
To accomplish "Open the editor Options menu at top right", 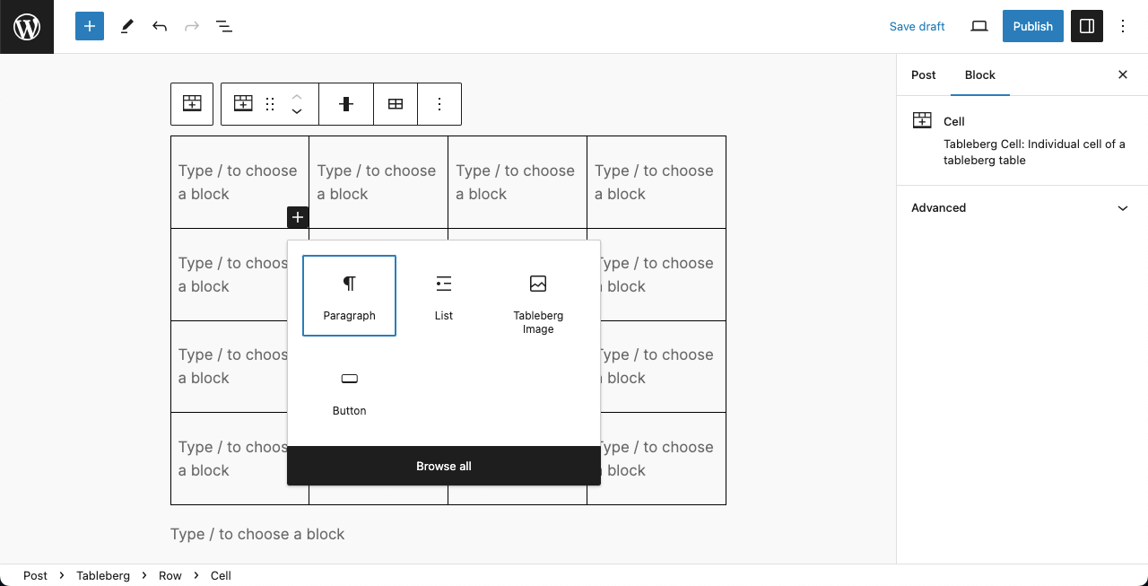I will 1123,26.
